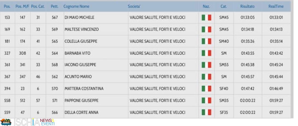This screenshot has width=298, height=126.
Task: Select the flag in Colella Giuseppe's row
Action: coord(206,41)
